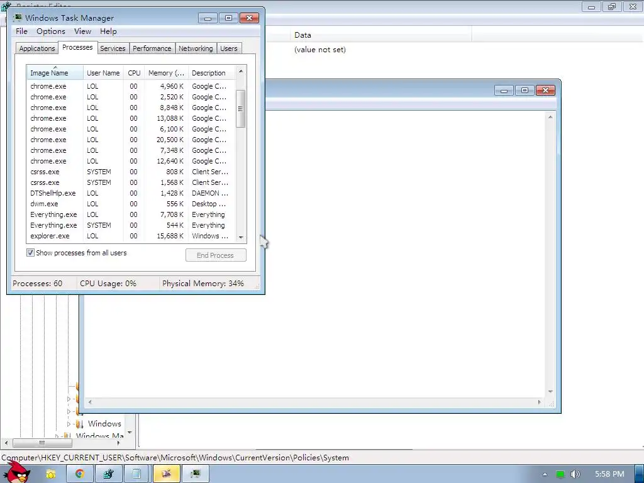Sort processes by CPU column
The width and height of the screenshot is (644, 483).
(134, 73)
